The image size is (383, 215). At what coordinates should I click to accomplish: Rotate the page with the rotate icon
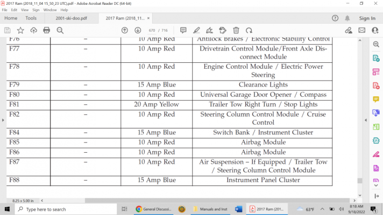pyautogui.click(x=249, y=30)
